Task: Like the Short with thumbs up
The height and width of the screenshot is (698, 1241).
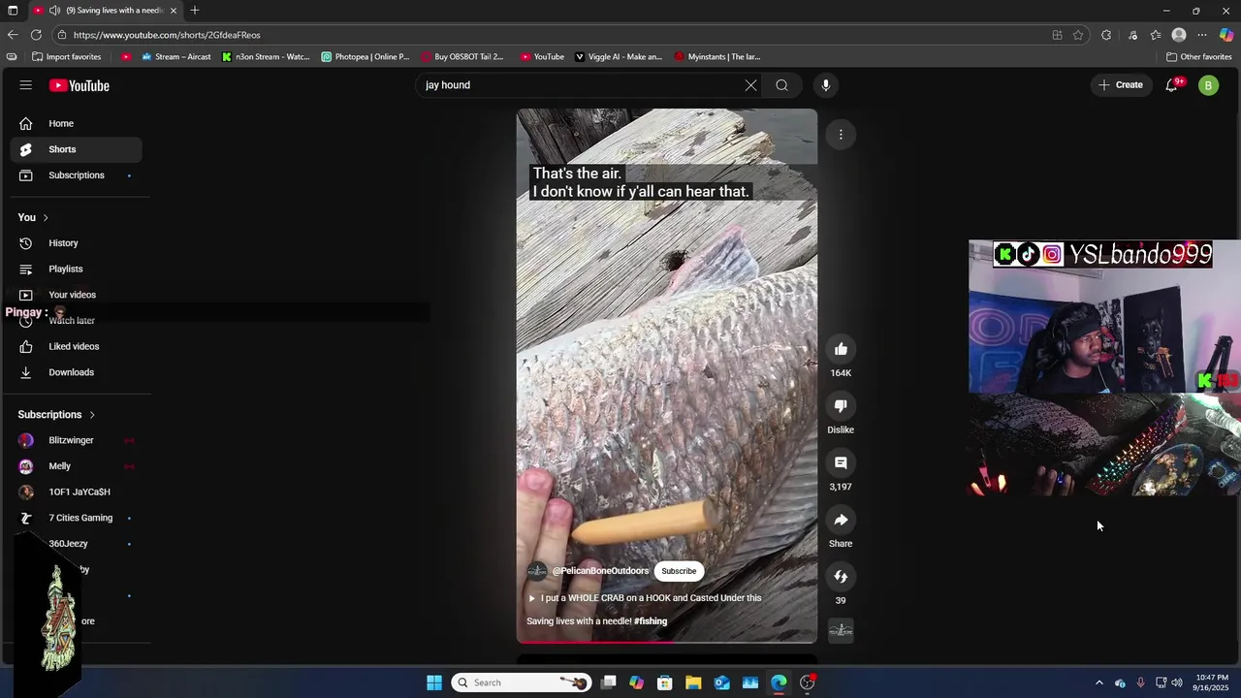Action: click(x=841, y=349)
